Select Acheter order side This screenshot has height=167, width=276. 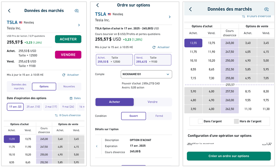tap(115, 102)
